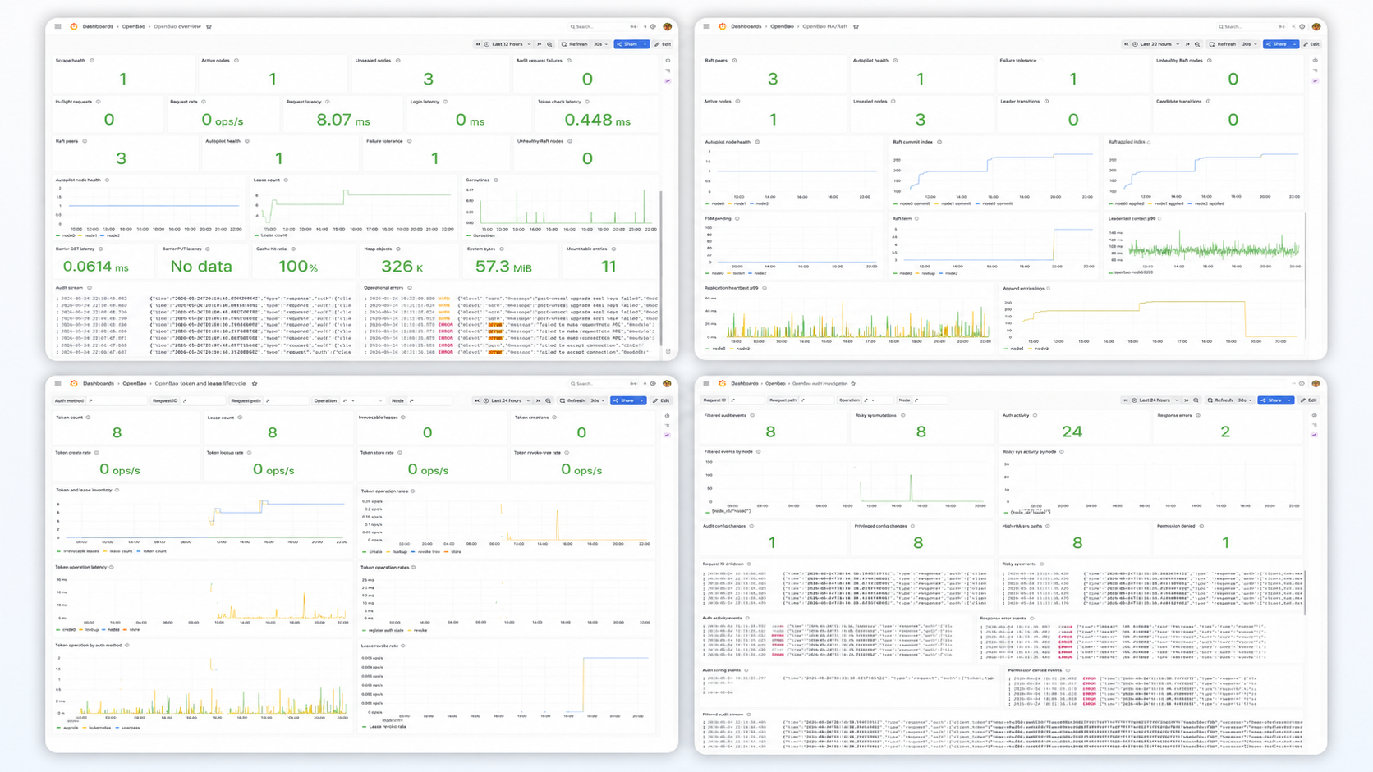Open hamburger menu in OpenBao overview dashboard
The height and width of the screenshot is (772, 1373).
point(57,26)
